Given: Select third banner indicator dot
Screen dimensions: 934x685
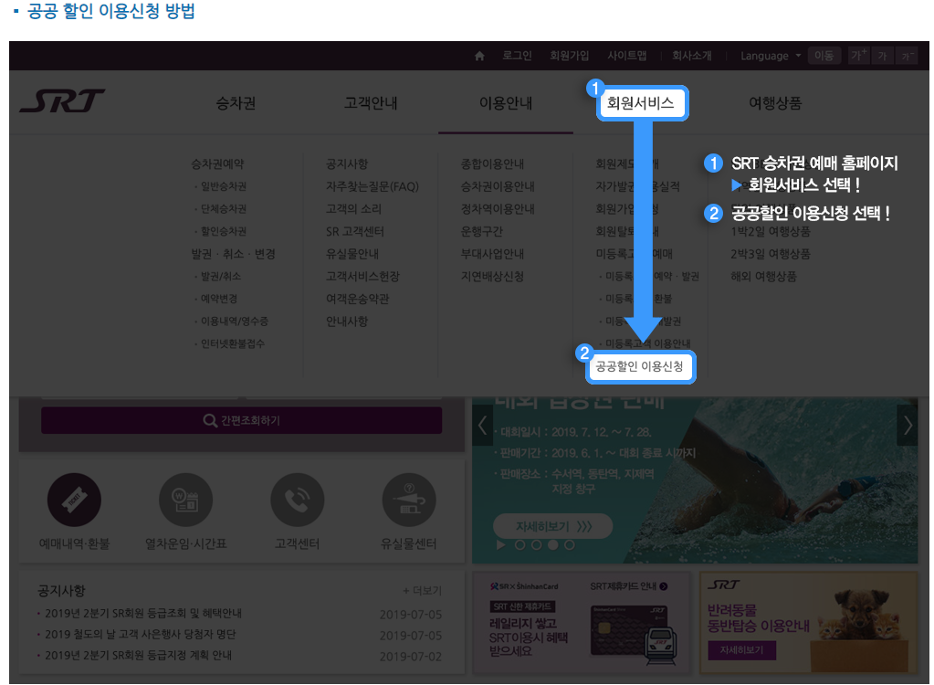Looking at the screenshot, I should (552, 545).
